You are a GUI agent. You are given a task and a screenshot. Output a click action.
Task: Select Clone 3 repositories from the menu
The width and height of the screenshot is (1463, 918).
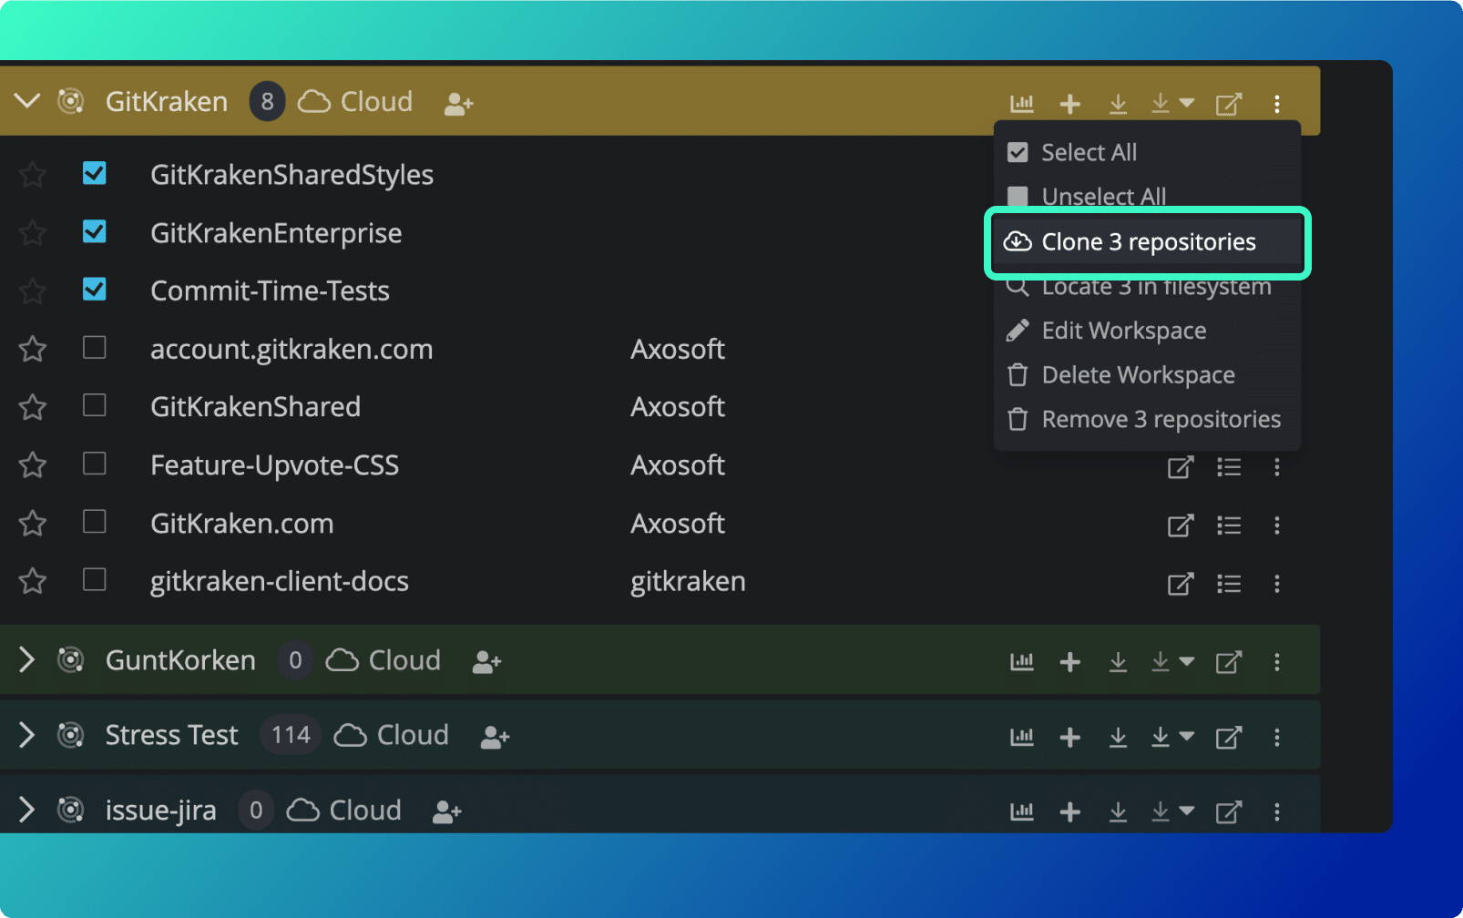pos(1148,241)
